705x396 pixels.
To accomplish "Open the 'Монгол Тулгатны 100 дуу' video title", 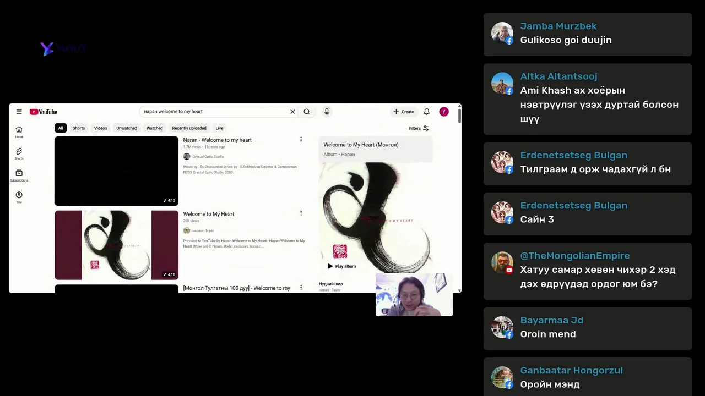I will (237, 288).
